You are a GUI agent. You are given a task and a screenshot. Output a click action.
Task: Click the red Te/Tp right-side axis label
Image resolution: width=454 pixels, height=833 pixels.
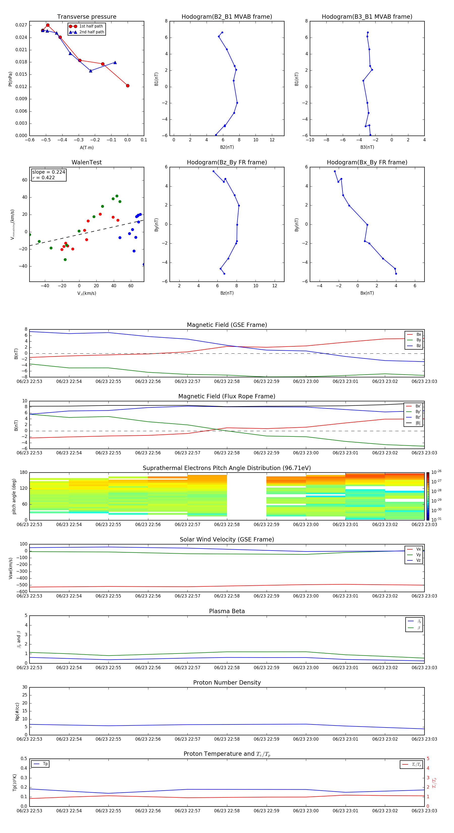pyautogui.click(x=434, y=783)
